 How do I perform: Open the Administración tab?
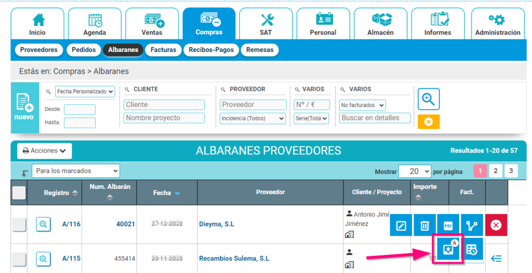pos(497,24)
